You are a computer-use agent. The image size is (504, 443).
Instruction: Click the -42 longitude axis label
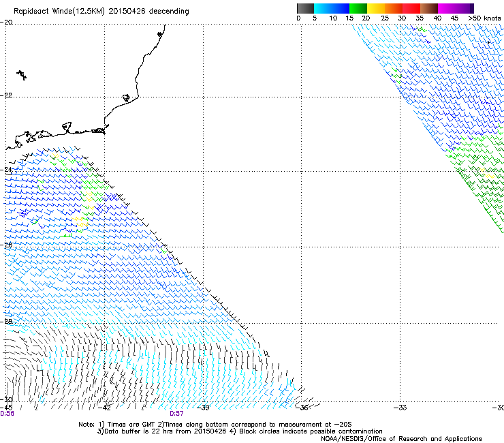pyautogui.click(x=105, y=408)
